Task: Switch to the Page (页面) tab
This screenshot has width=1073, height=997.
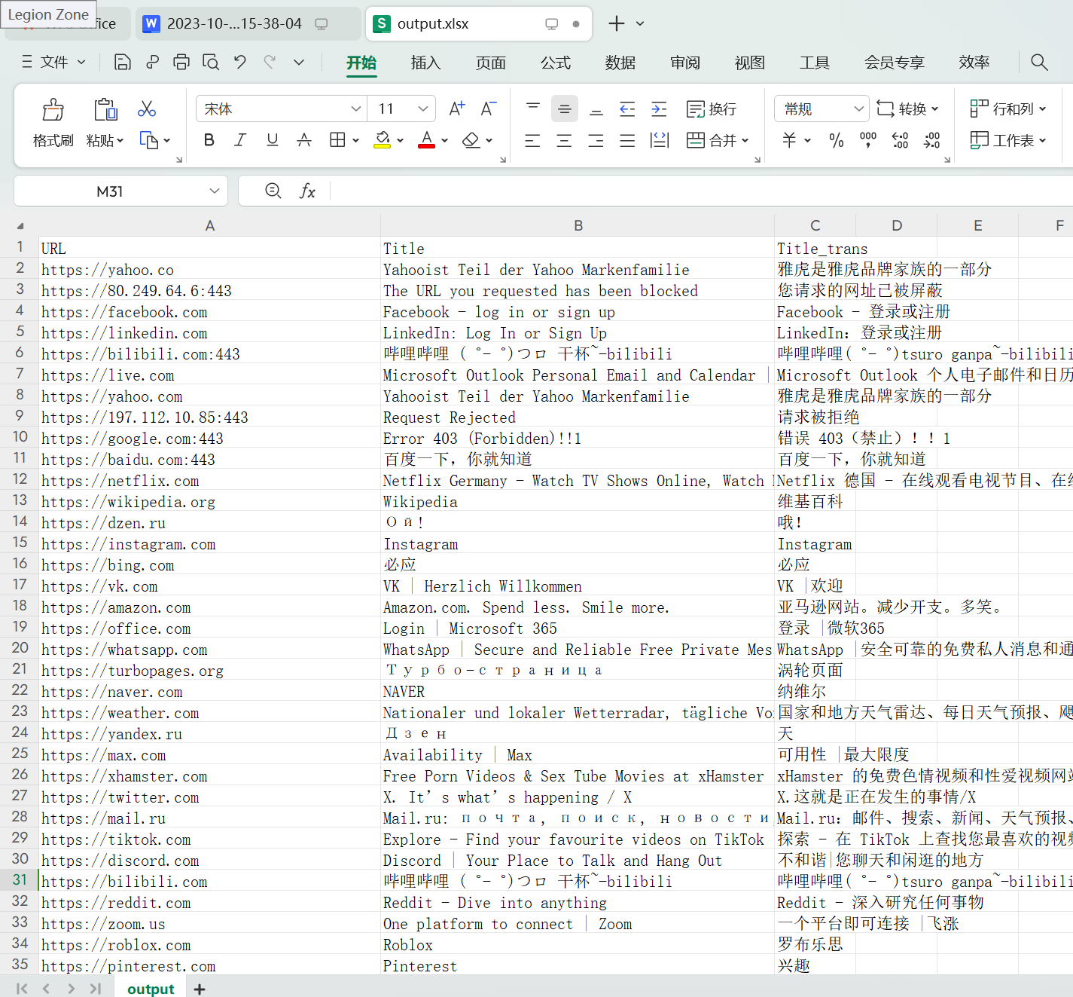Action: pos(490,63)
